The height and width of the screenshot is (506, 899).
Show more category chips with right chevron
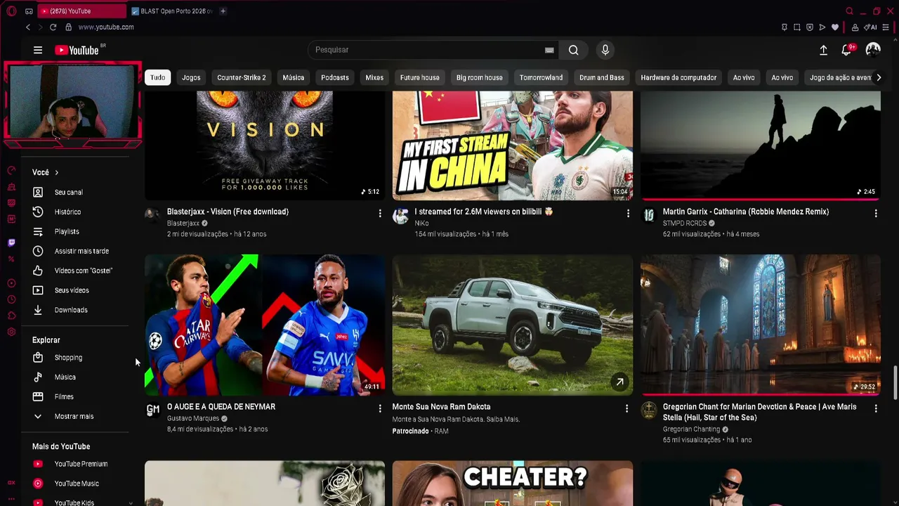point(878,77)
